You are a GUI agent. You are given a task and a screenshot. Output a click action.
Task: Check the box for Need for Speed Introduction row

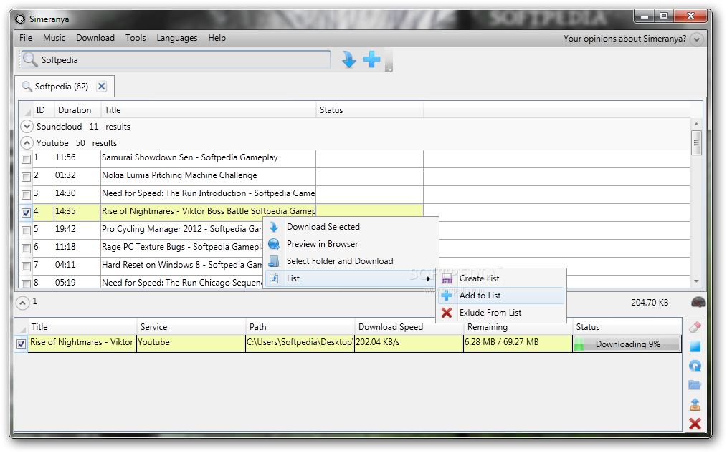pyautogui.click(x=26, y=195)
